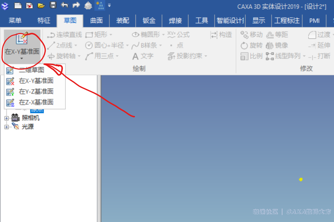334x222 pixels.
Task: Select the 过渡 fillet tool
Action: pos(319,35)
